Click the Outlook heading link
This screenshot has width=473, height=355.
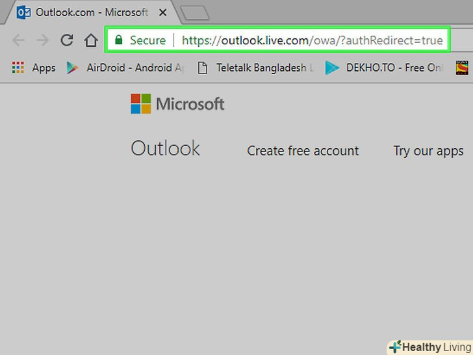pyautogui.click(x=165, y=148)
